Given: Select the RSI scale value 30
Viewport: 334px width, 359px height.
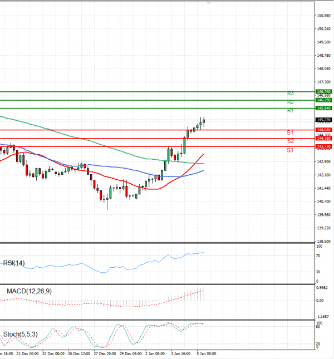Looking at the screenshot, I should point(318,272).
